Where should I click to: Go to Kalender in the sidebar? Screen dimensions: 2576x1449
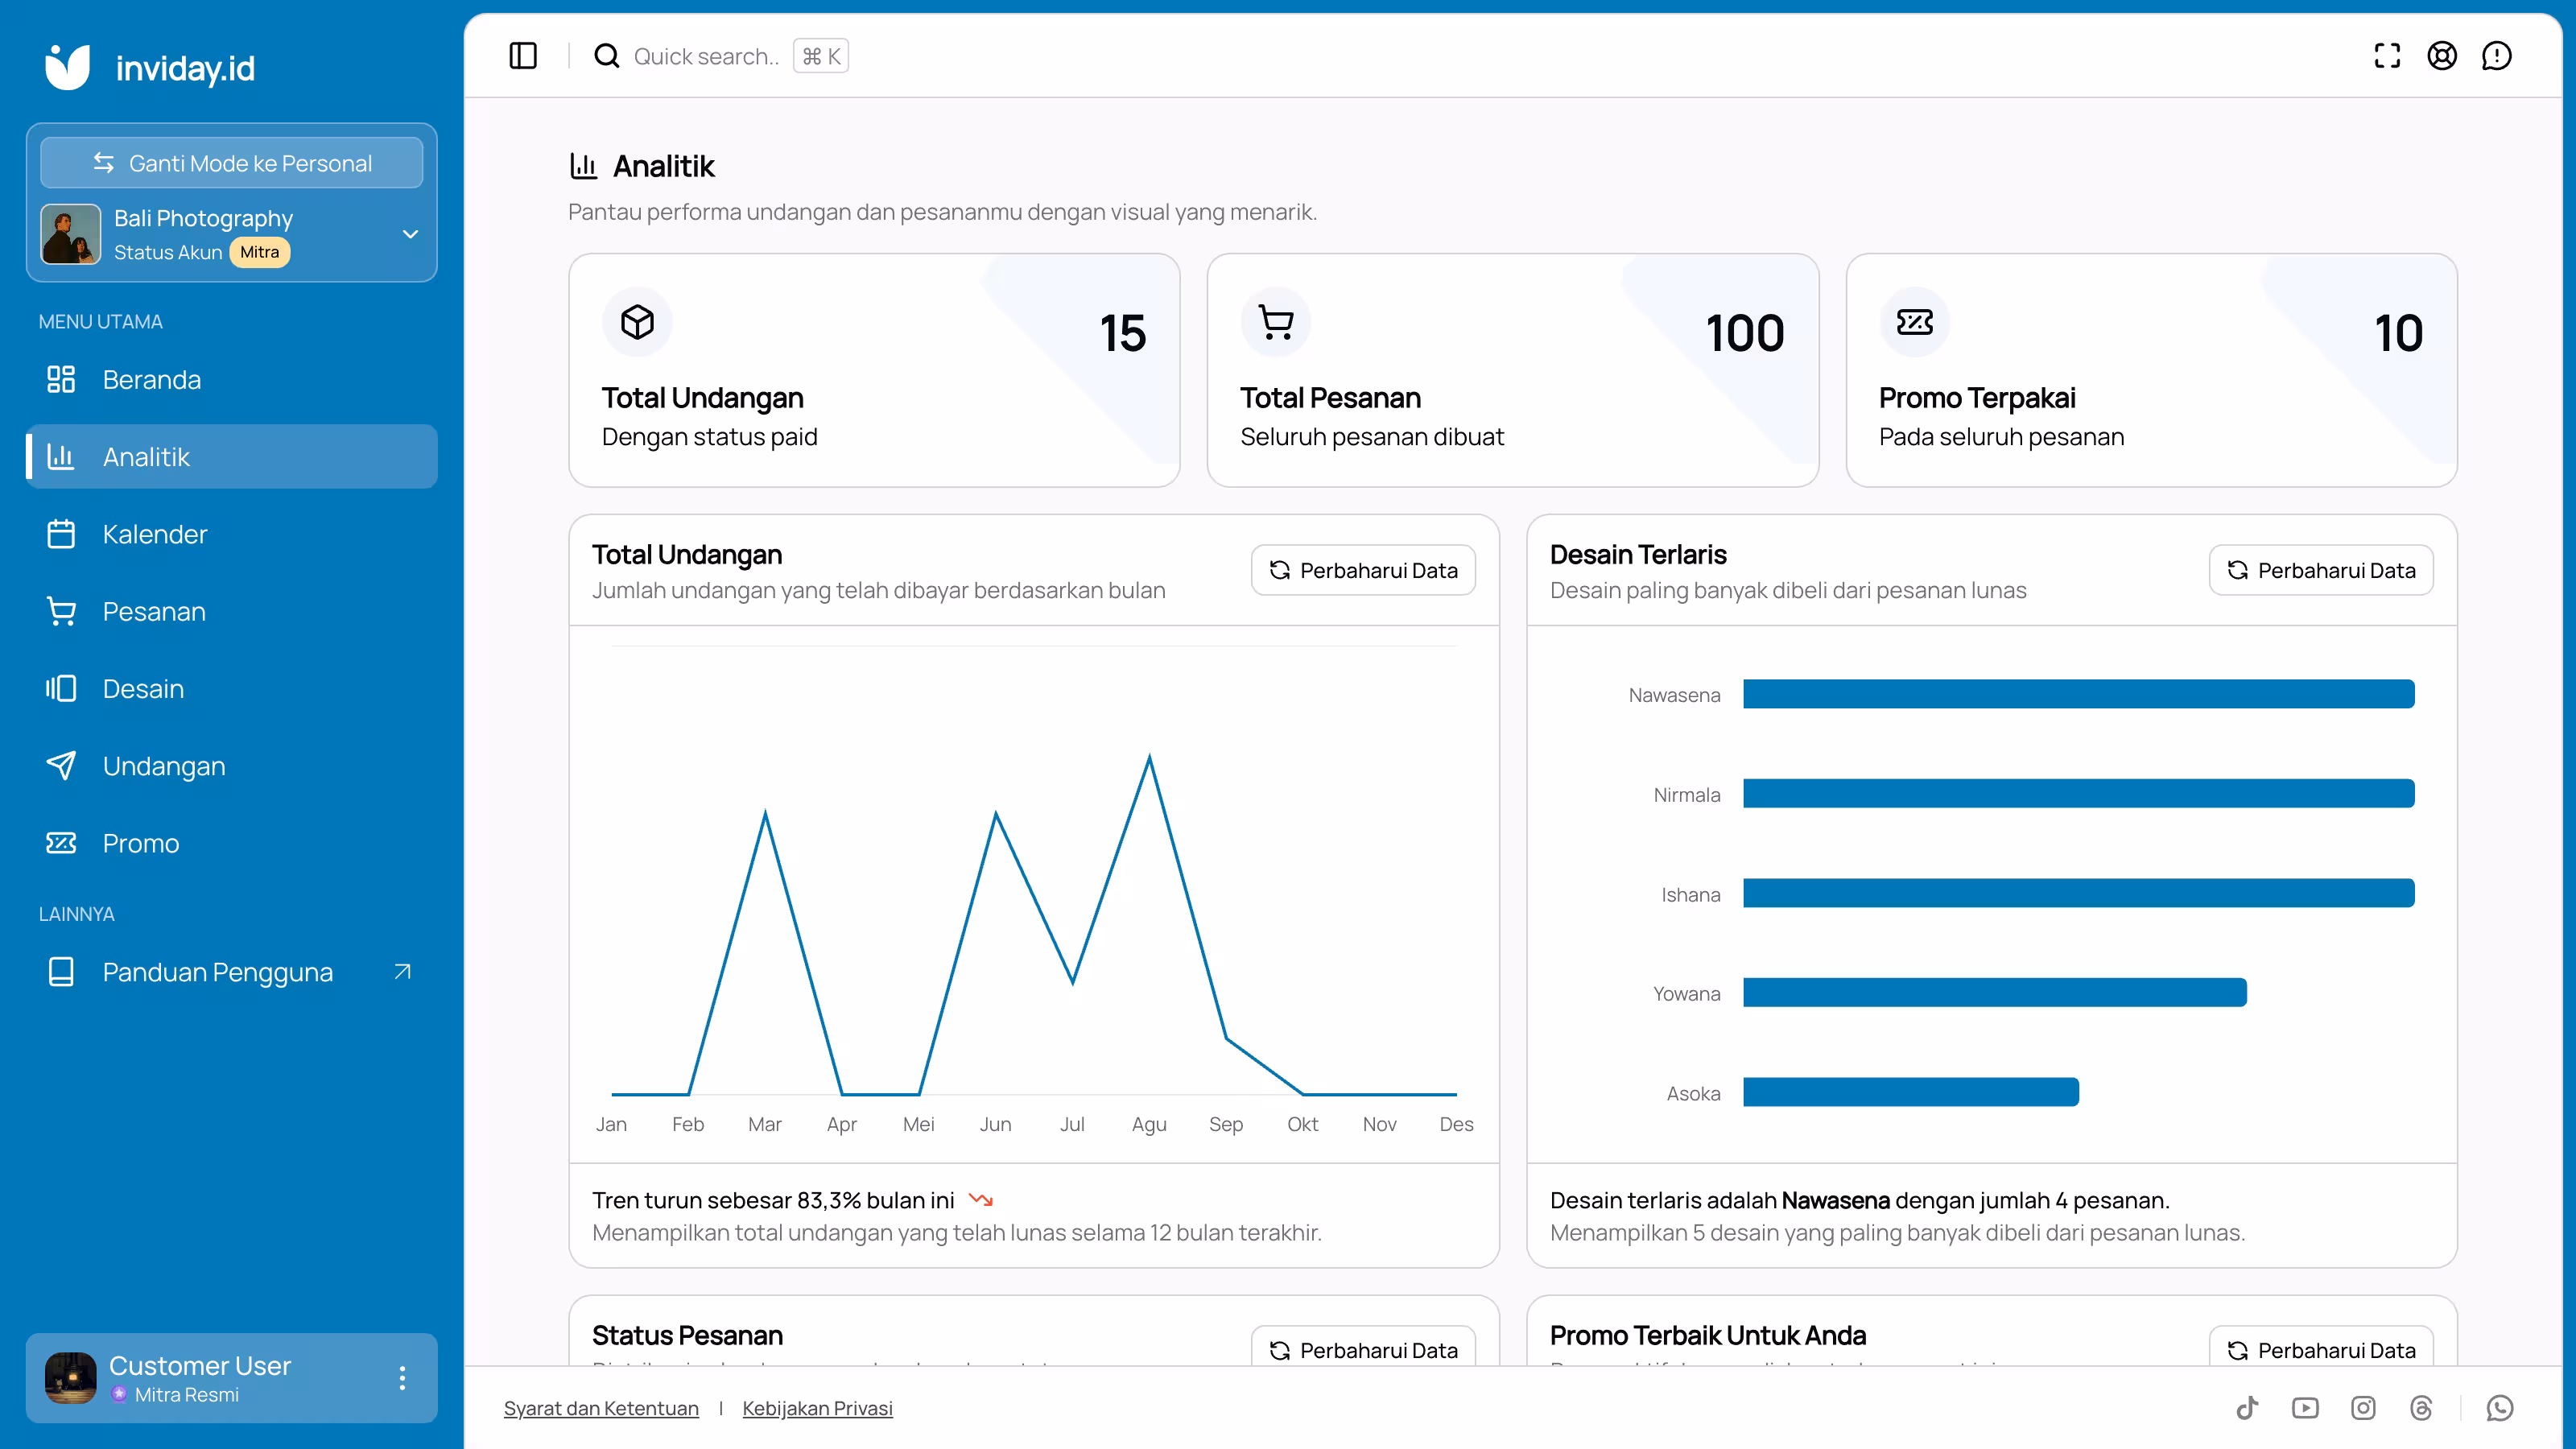(x=231, y=534)
